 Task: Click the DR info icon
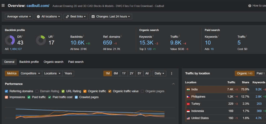(x=23, y=36)
